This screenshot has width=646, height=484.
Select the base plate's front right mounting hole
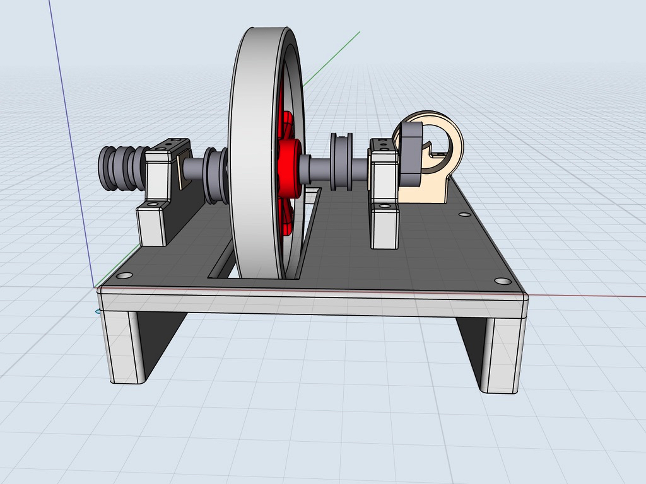(502, 282)
